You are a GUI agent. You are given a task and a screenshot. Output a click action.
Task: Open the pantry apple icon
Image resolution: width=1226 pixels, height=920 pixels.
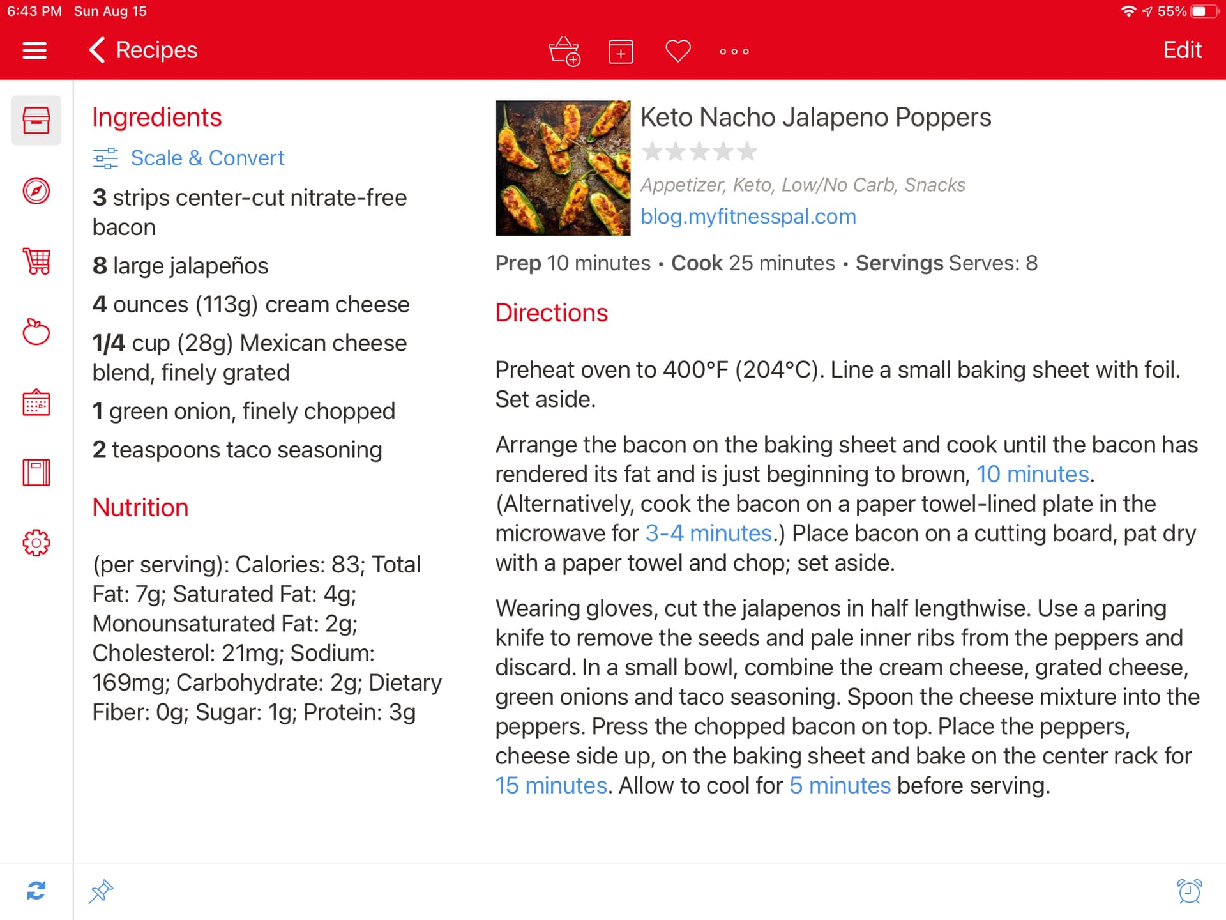point(36,332)
